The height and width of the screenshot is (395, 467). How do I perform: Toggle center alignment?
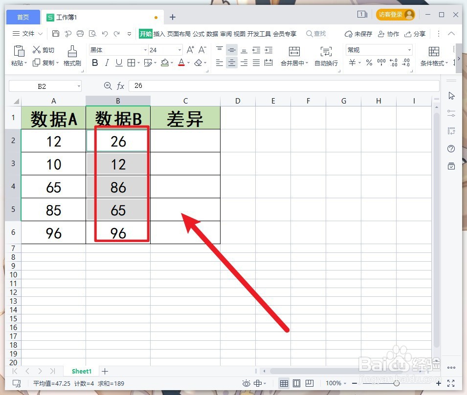pyautogui.click(x=231, y=62)
